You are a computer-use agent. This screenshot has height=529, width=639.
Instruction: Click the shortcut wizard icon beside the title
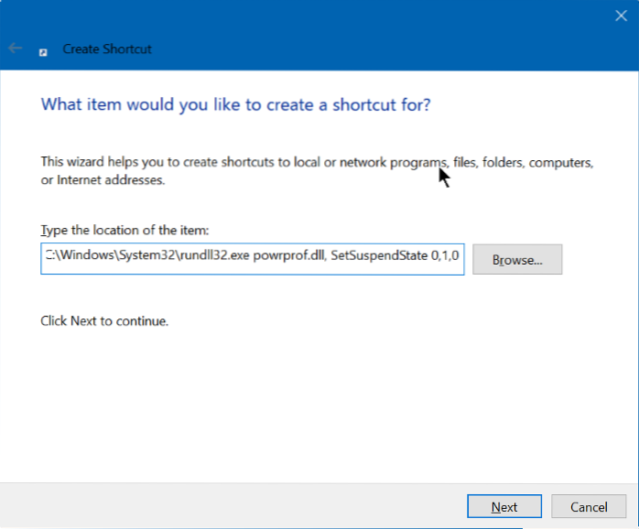click(x=43, y=50)
